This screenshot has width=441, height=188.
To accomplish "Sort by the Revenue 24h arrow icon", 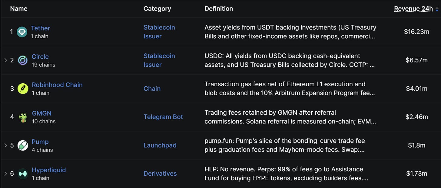I will [437, 9].
